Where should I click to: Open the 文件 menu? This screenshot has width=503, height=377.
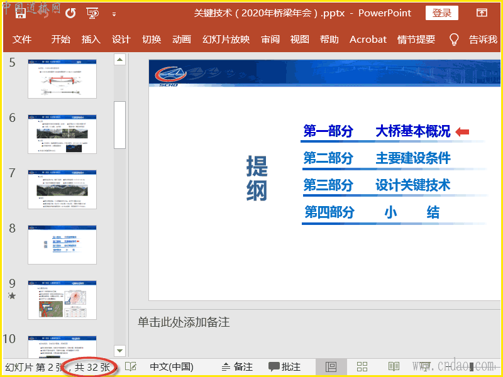click(22, 40)
